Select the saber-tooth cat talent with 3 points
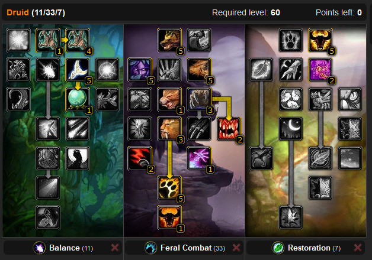372x260 pixels. point(169,129)
